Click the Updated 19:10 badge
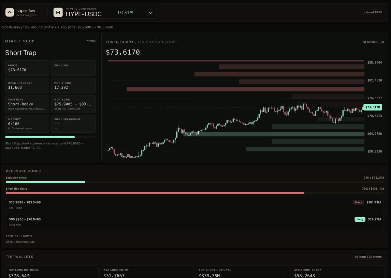The width and height of the screenshot is (391, 278). tap(373, 12)
